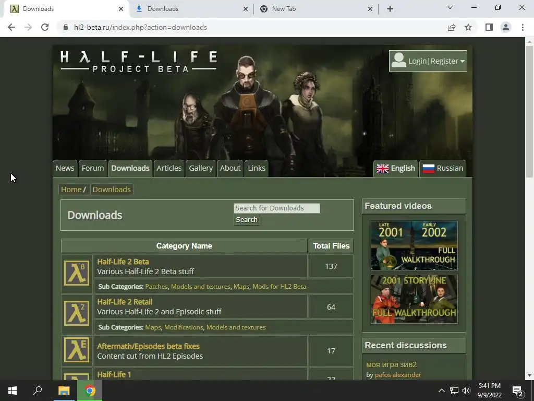Open Mods for HL2 Beta sub category
The height and width of the screenshot is (401, 534).
coord(280,287)
